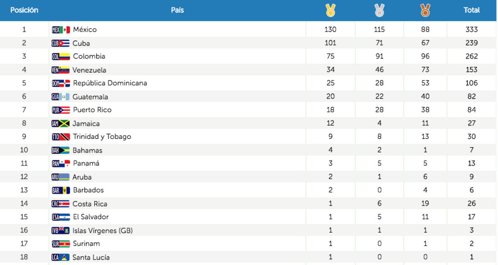Image resolution: width=498 pixels, height=265 pixels.
Task: Click the Colombia flag icon
Action: [x=61, y=56]
